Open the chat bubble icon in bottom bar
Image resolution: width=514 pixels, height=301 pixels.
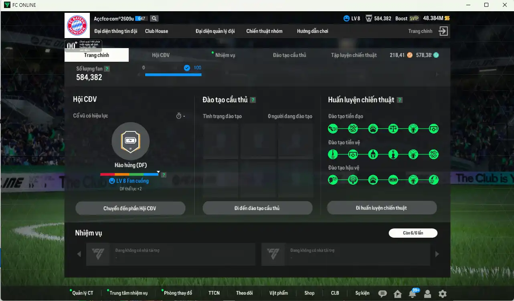pos(382,294)
